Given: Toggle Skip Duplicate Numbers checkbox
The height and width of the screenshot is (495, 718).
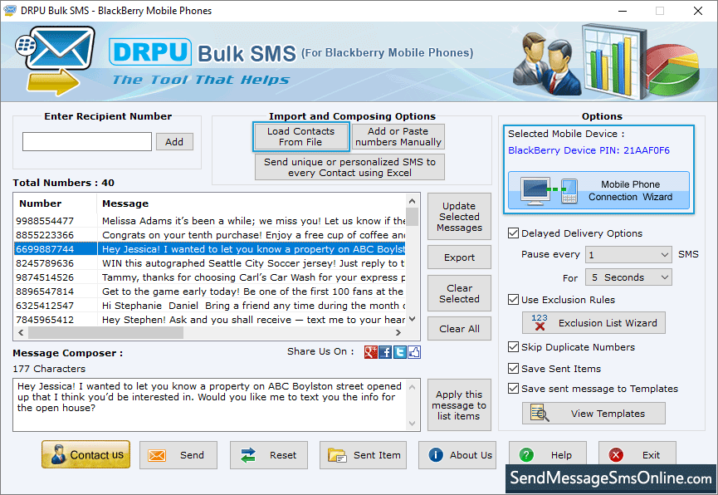Looking at the screenshot, I should (513, 347).
